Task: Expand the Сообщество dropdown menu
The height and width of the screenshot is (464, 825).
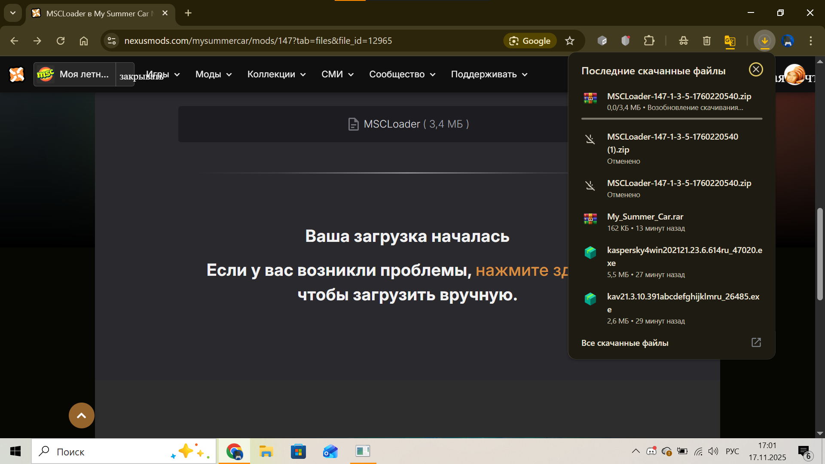Action: (x=402, y=74)
